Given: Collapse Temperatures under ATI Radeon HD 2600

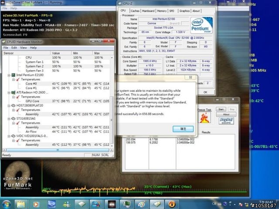Looking at the screenshot, I should [14, 97].
